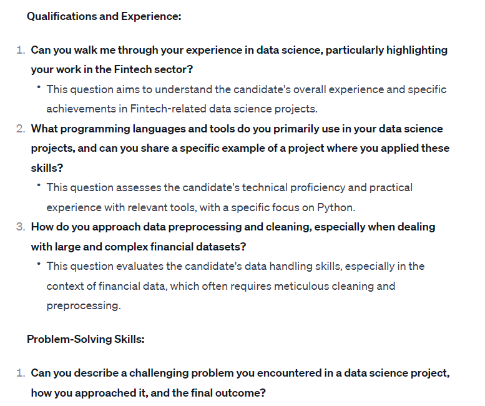This screenshot has width=485, height=406.
Task: Click the question about data preprocessing and cleaning
Action: (233, 227)
